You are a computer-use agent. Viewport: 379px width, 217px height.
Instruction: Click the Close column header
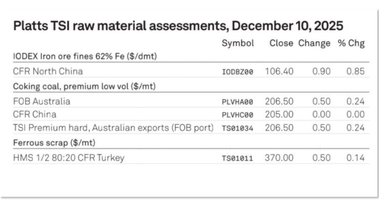280,43
